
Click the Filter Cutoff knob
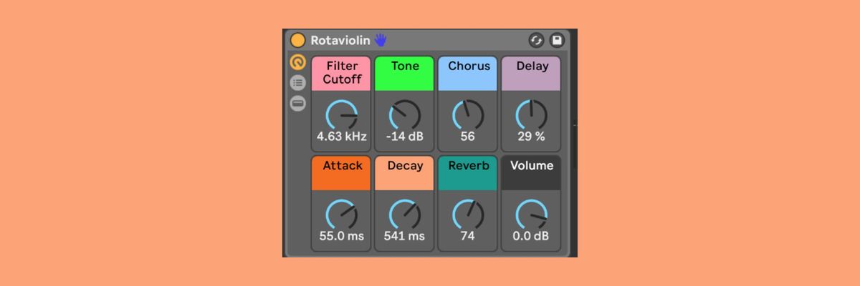[x=342, y=114]
